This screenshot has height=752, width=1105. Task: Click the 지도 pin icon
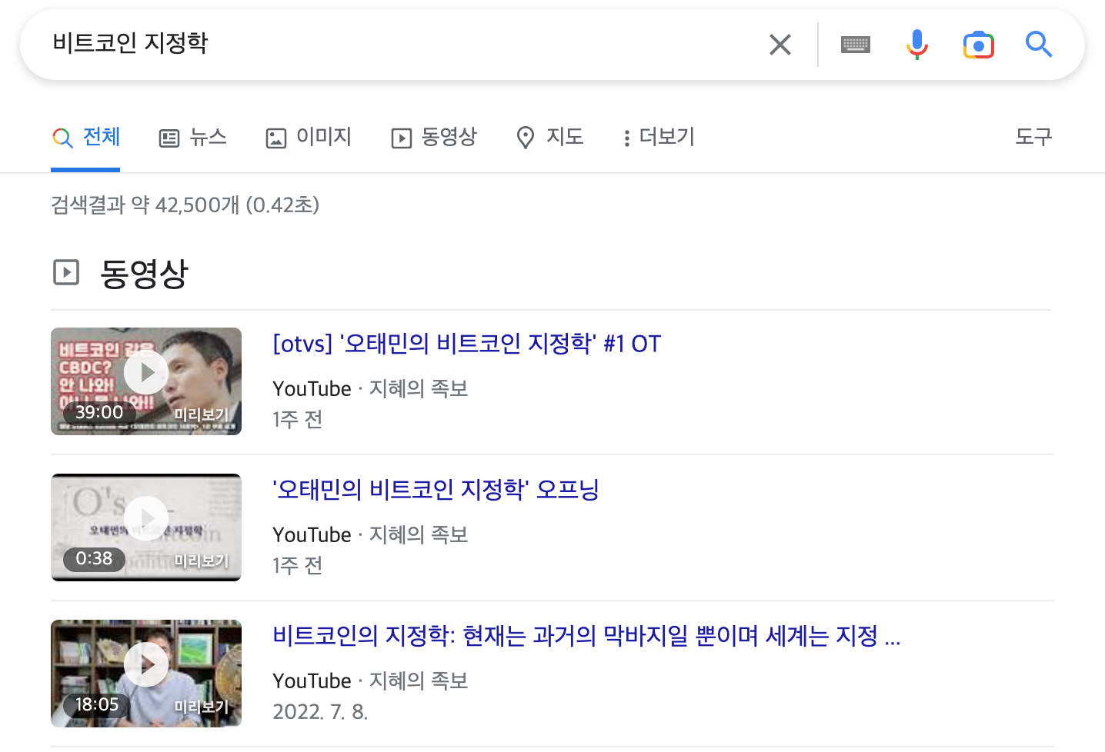click(x=526, y=137)
